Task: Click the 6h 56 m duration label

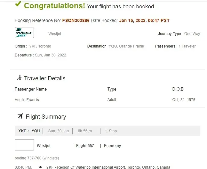Action: pyautogui.click(x=85, y=131)
